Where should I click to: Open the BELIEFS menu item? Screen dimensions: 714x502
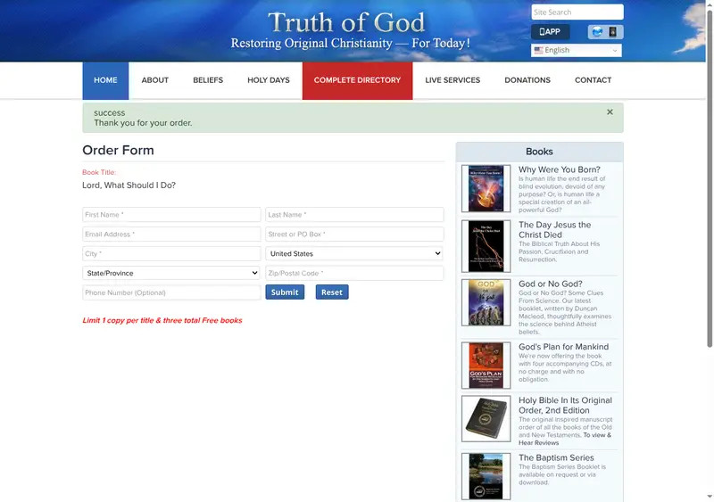(208, 80)
